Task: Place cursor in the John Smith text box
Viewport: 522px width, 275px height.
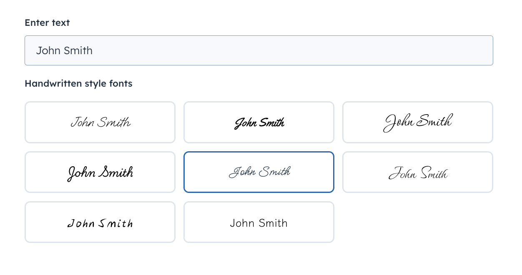Action: [x=258, y=50]
